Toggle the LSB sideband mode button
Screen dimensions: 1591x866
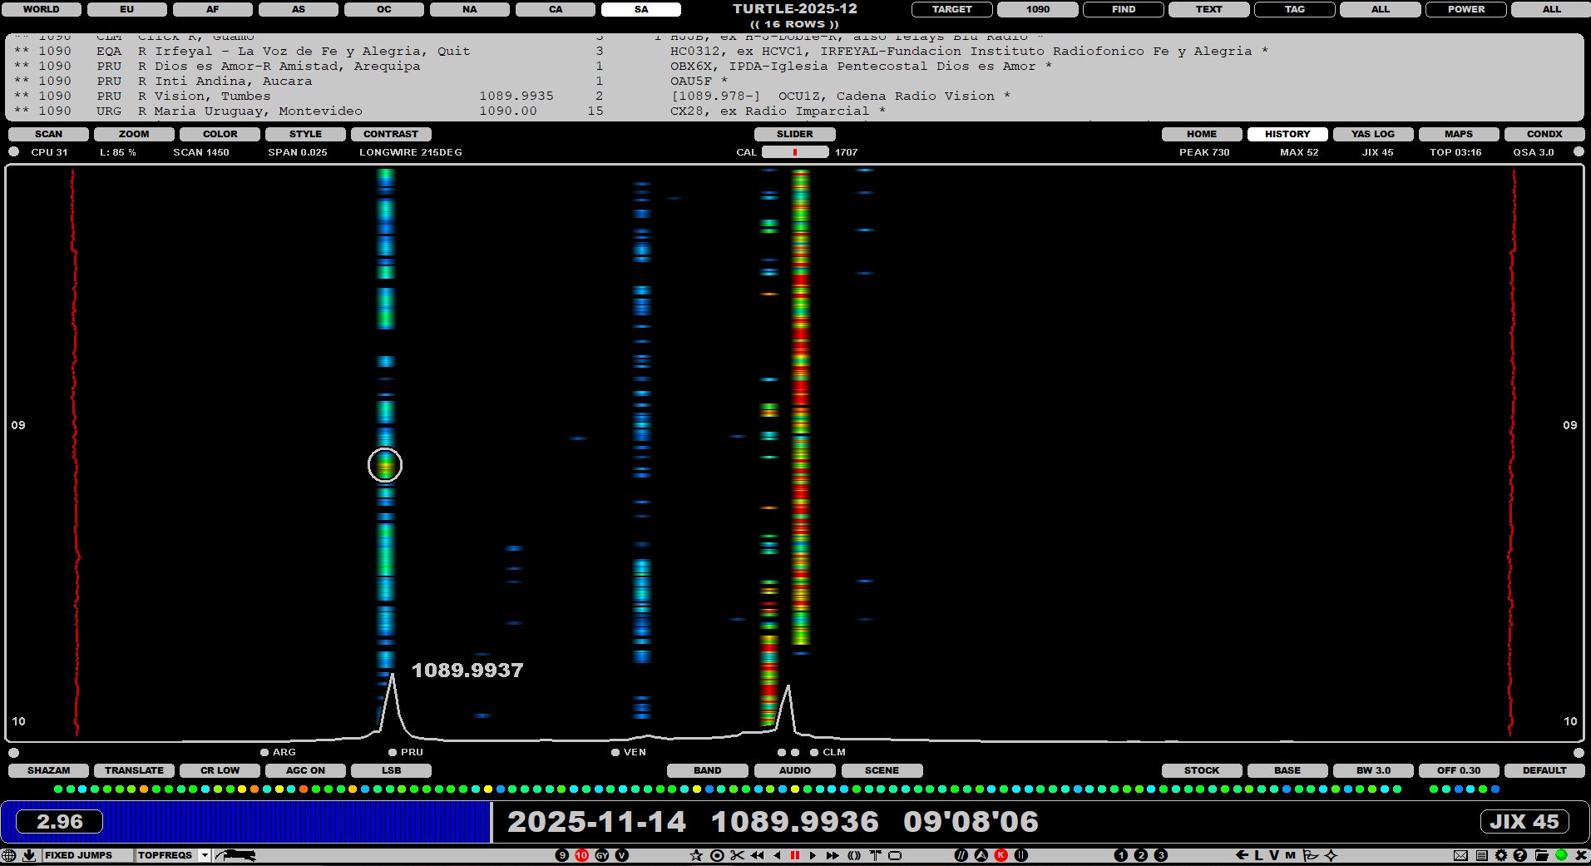point(391,770)
